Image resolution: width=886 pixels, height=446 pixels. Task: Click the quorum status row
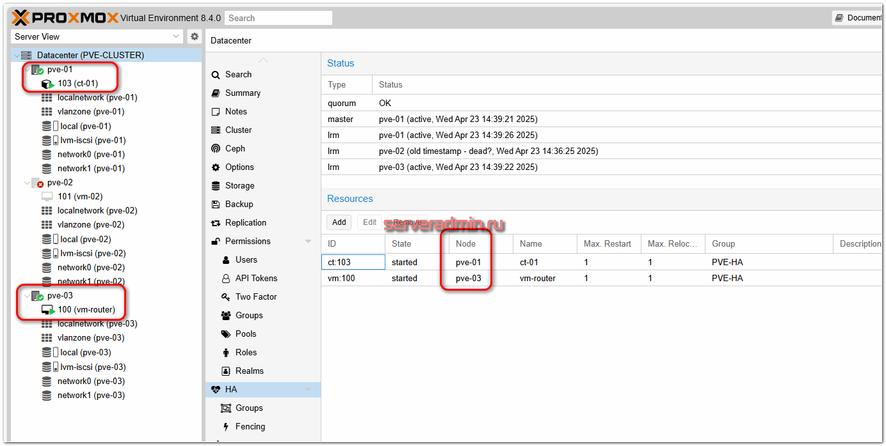click(603, 103)
